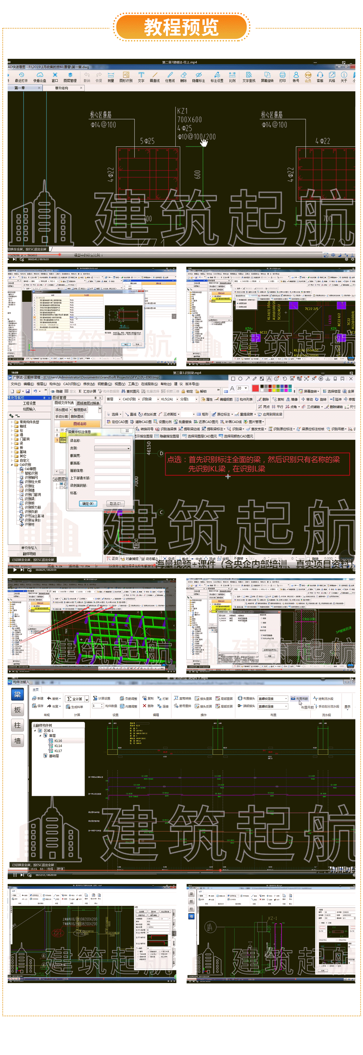This screenshot has width=363, height=1055.
Task: Open the KL5(2A) component dropdown
Action: click(169, 399)
